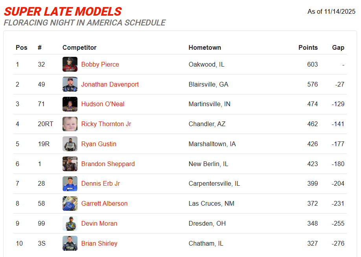Open Jonathan Davenport's profile link
The image size is (361, 257).
[x=110, y=84]
